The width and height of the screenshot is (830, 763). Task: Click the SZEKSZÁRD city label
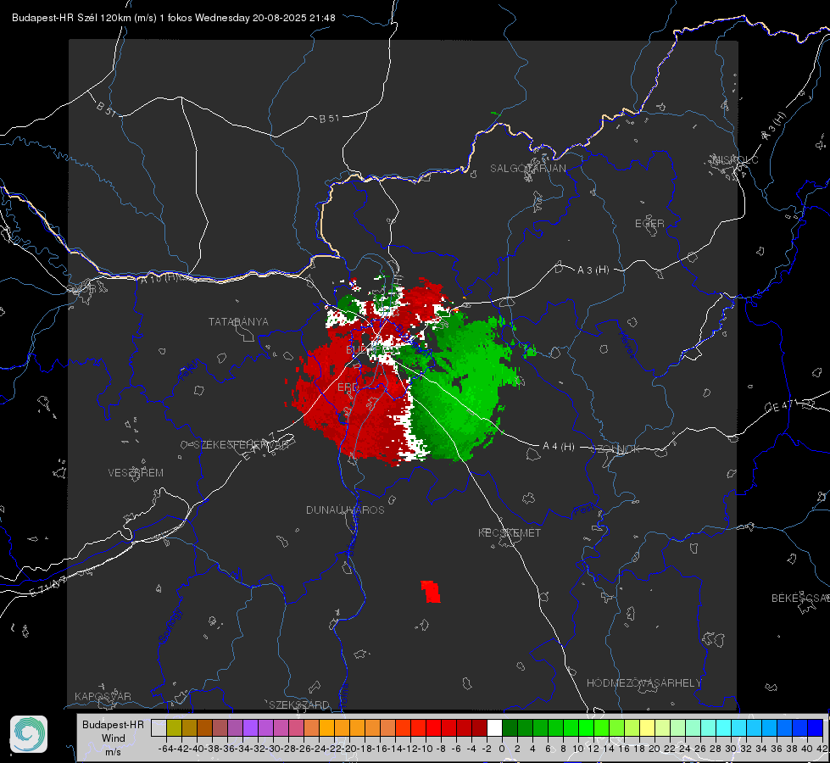point(299,705)
